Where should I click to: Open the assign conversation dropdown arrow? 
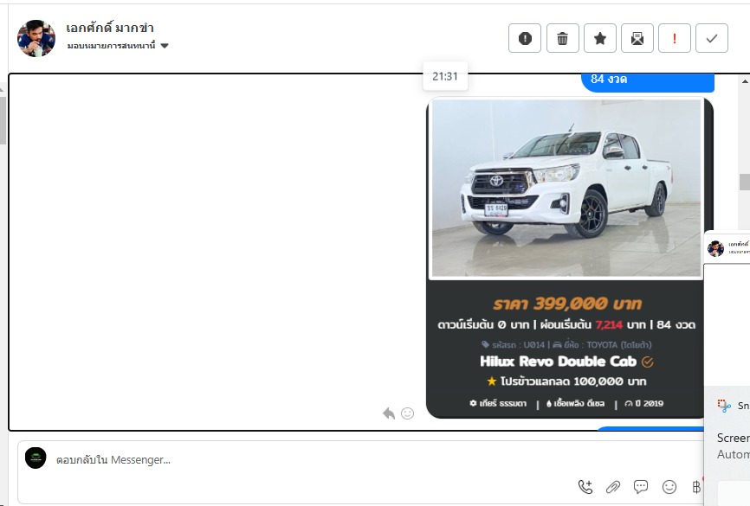pyautogui.click(x=165, y=46)
